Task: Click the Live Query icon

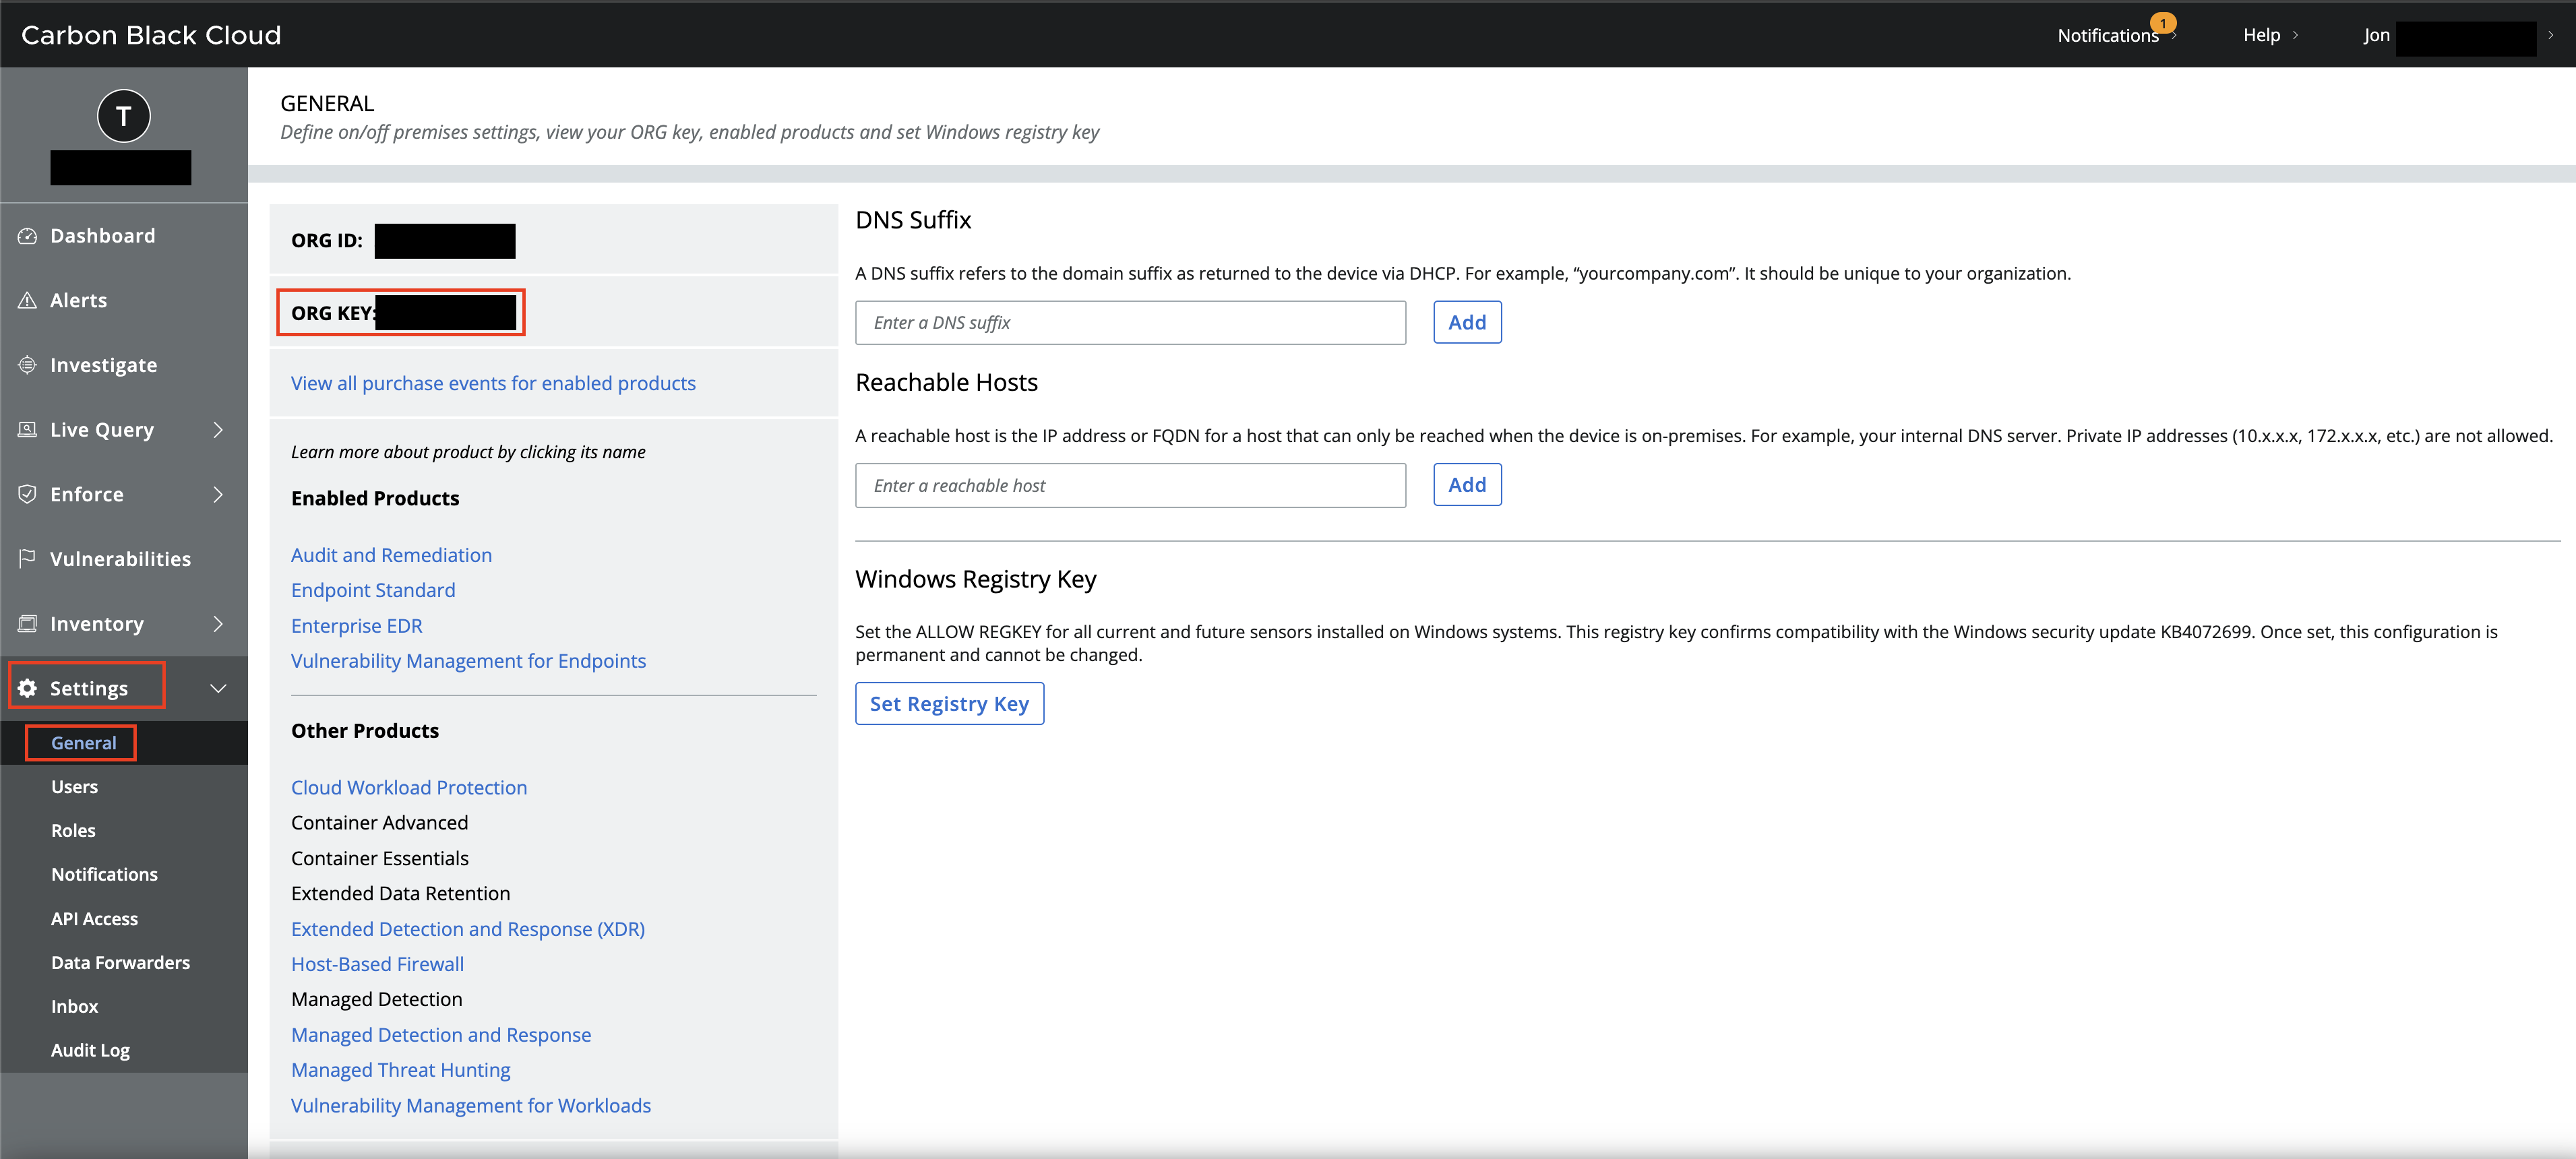Action: pos(27,430)
